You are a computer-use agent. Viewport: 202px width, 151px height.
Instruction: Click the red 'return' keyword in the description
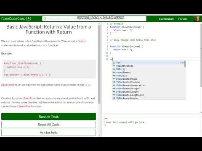click(x=82, y=41)
